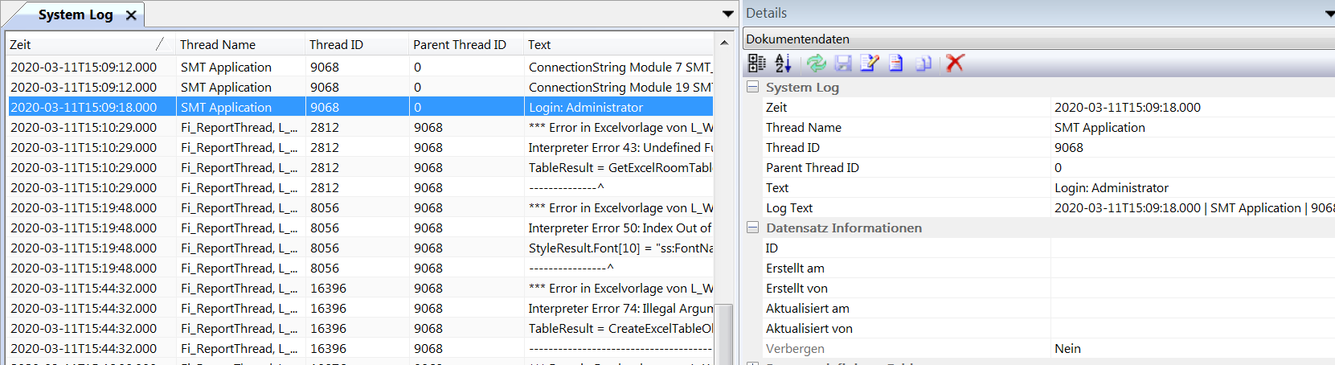The height and width of the screenshot is (365, 1335).
Task: Click the floppy disk save icon
Action: [842, 63]
